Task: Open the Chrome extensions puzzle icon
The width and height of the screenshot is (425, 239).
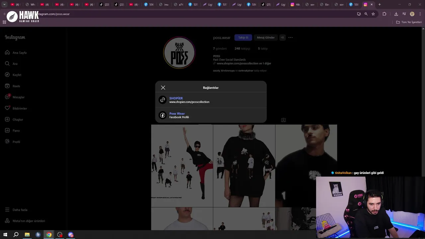Action: tap(384, 14)
